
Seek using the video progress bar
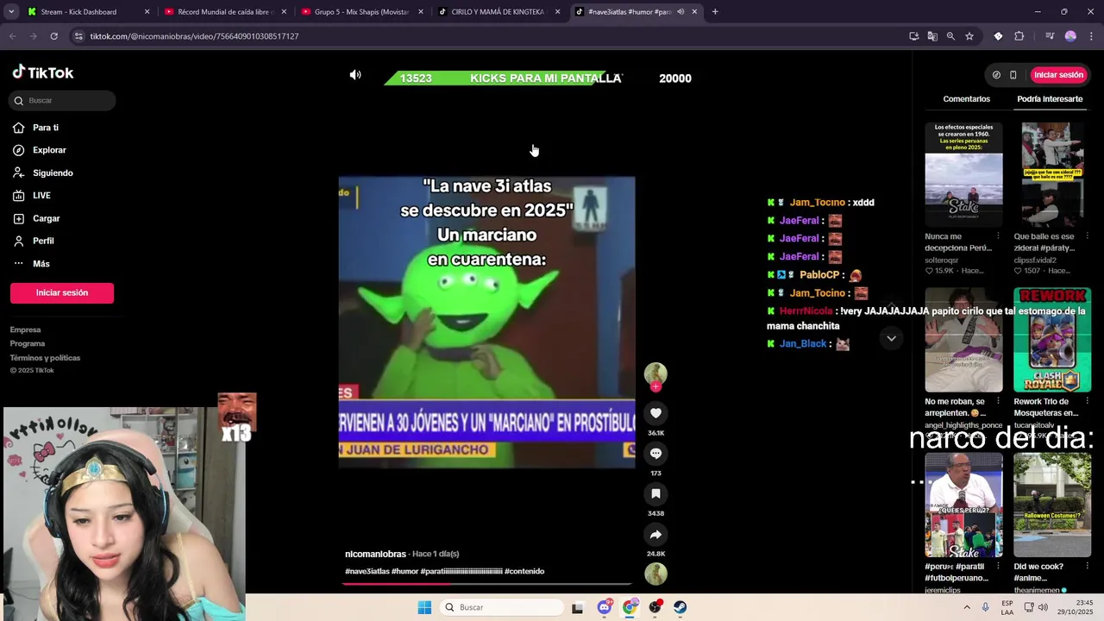tap(486, 584)
